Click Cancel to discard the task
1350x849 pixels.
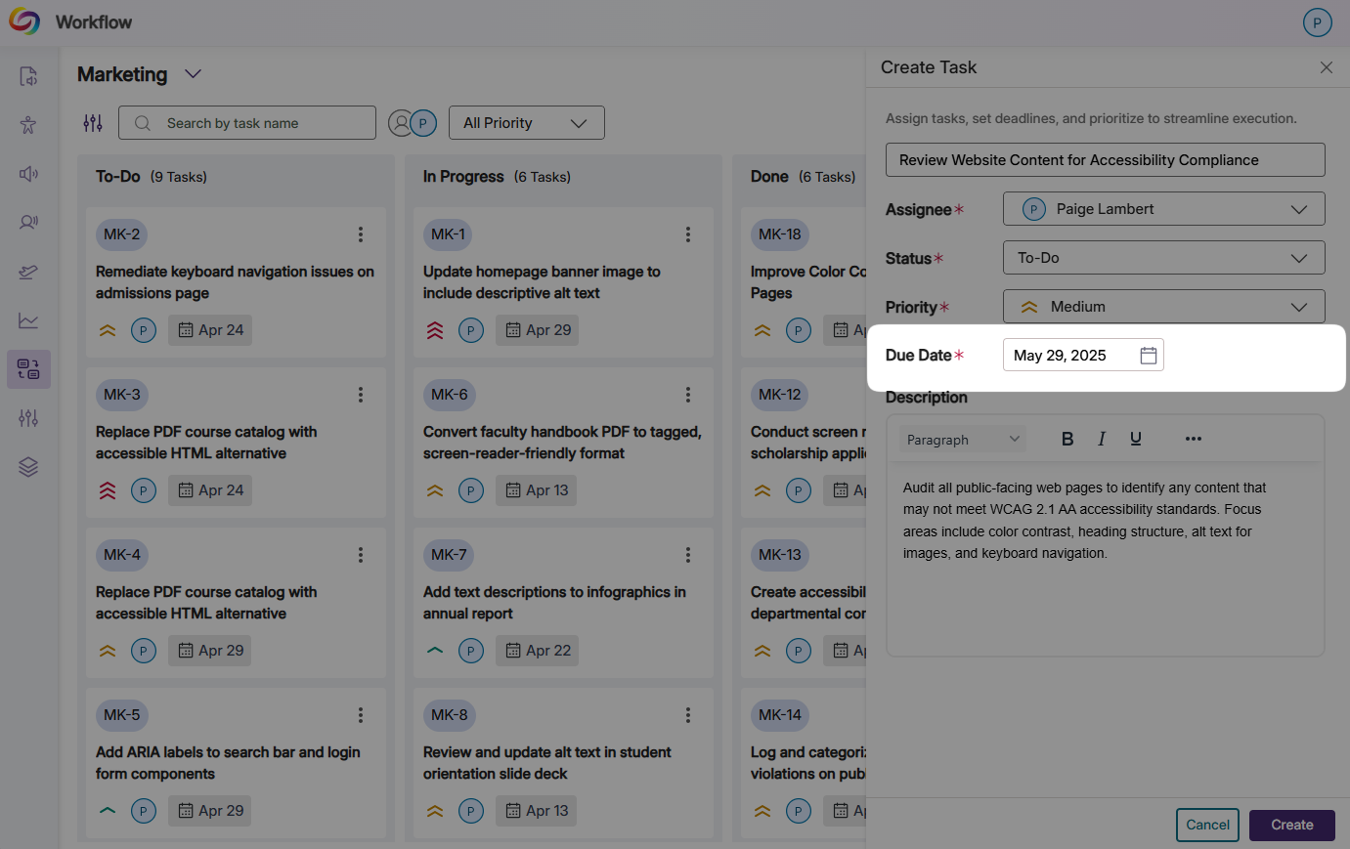coord(1207,825)
